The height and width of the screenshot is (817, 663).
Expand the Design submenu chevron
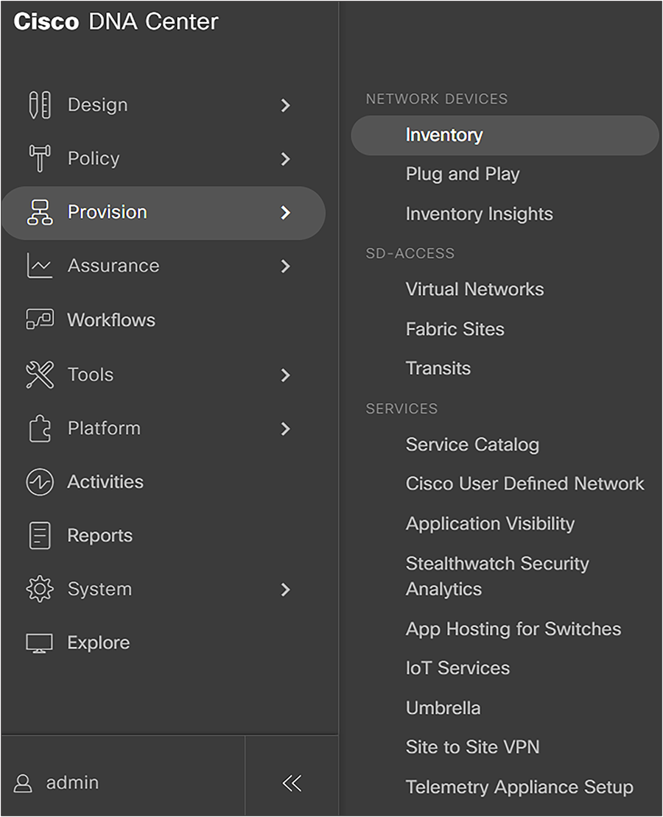(x=285, y=105)
